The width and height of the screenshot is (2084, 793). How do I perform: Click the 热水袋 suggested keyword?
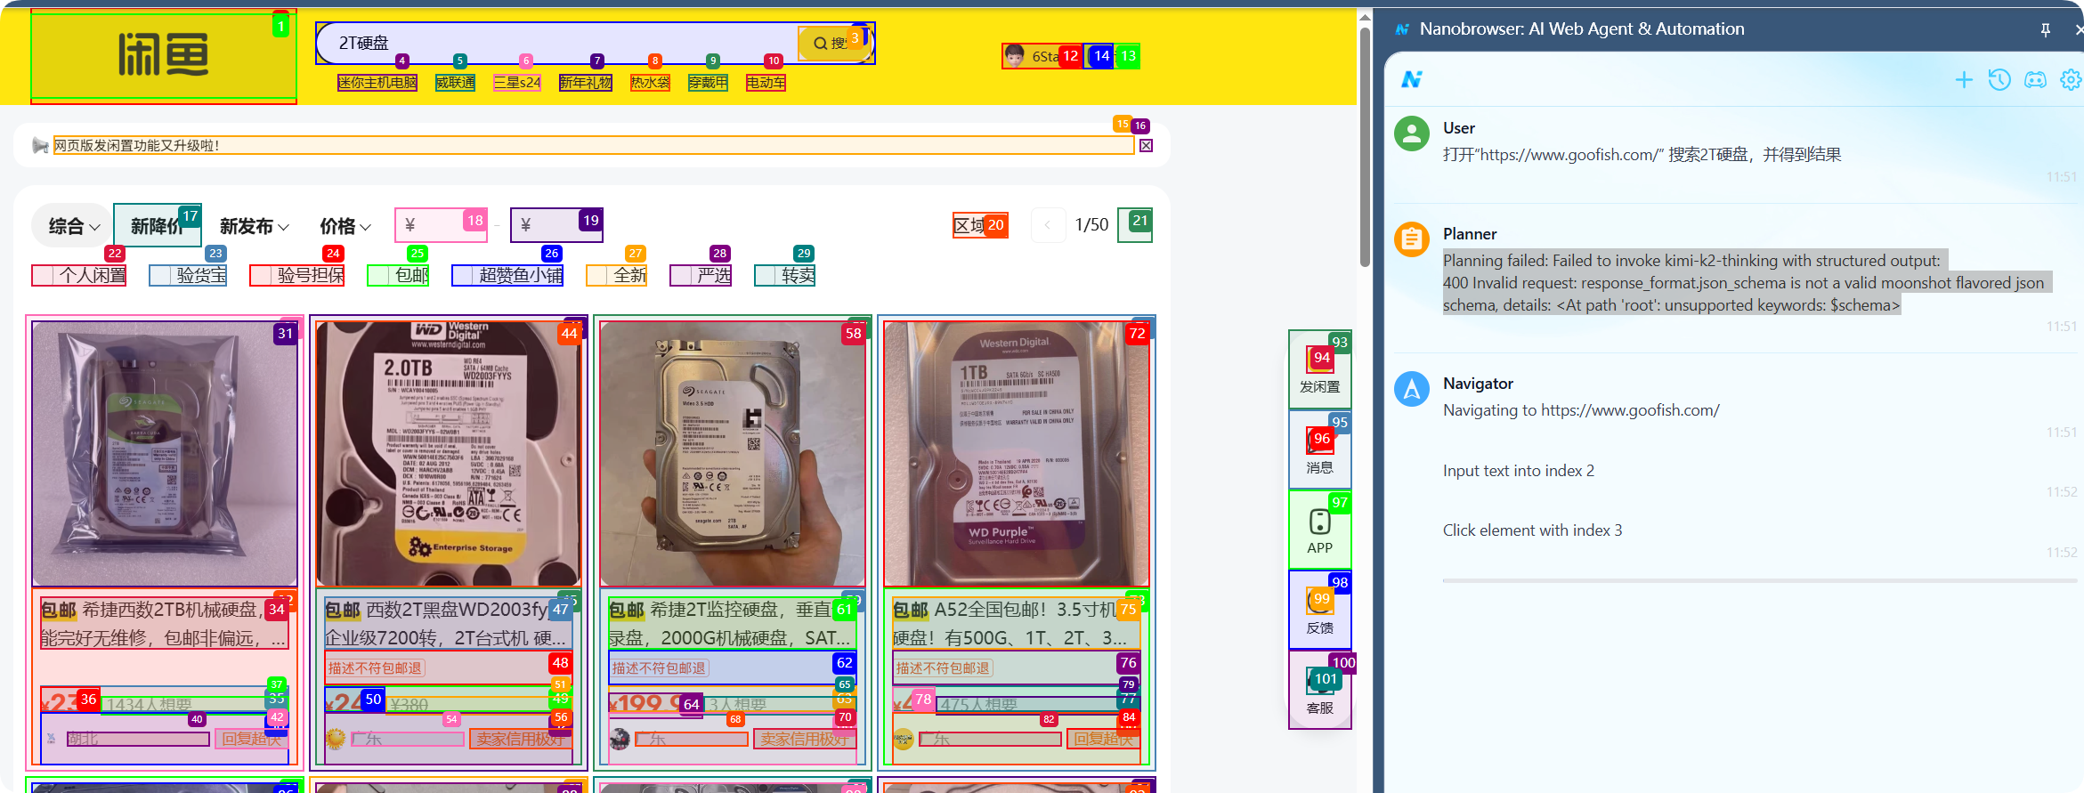pyautogui.click(x=650, y=83)
